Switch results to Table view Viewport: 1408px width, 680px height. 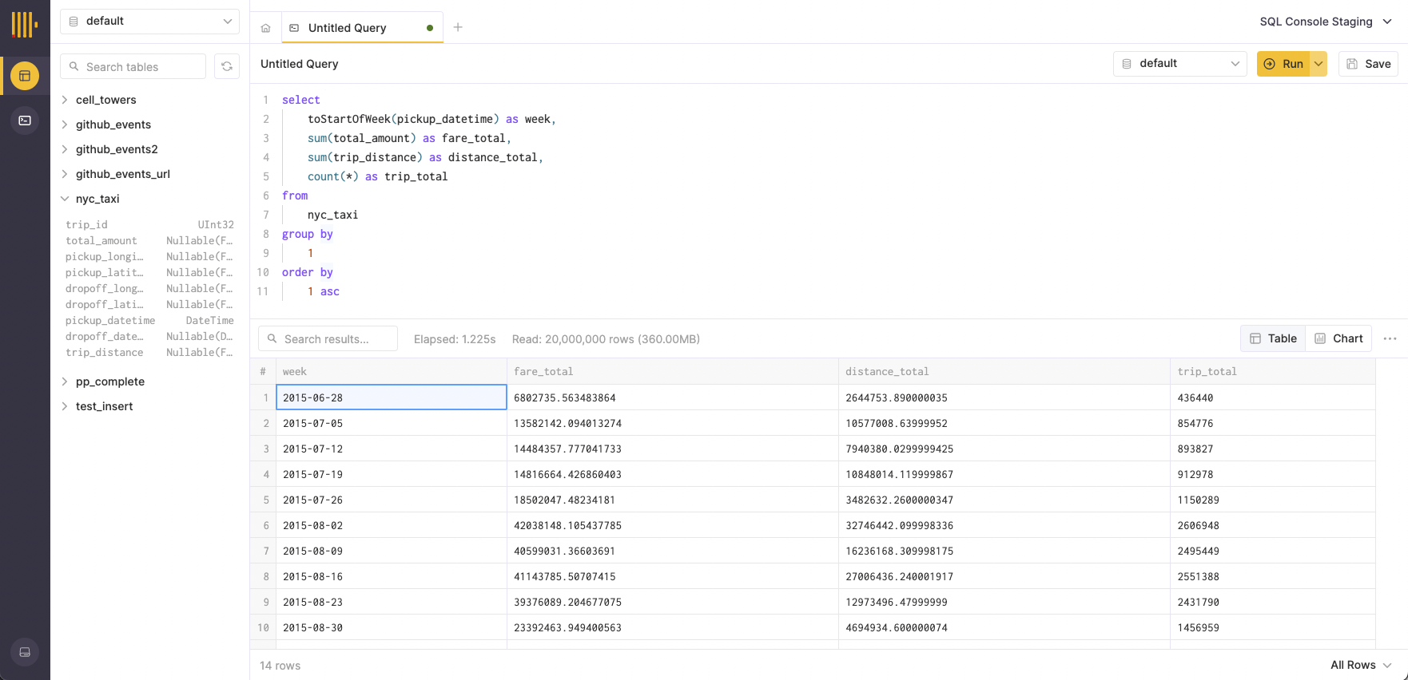(x=1273, y=338)
